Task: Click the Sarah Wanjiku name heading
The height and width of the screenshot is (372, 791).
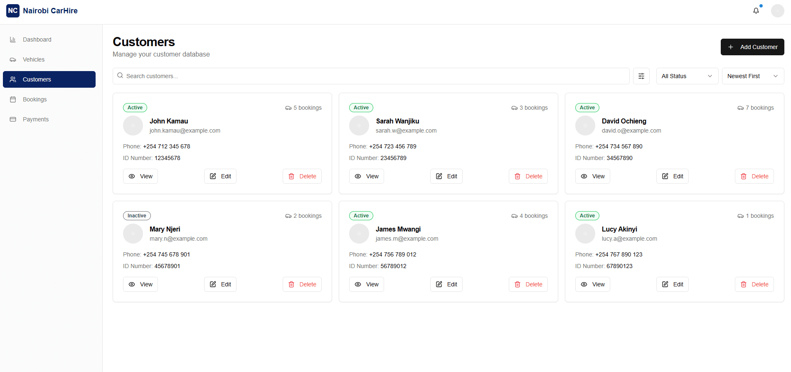Action: click(x=397, y=121)
